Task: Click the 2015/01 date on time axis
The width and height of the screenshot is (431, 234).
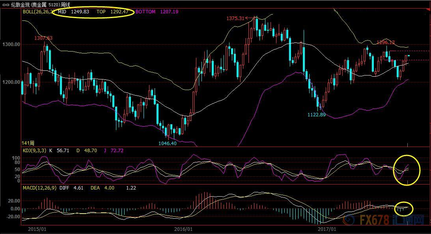Action: tap(38, 228)
